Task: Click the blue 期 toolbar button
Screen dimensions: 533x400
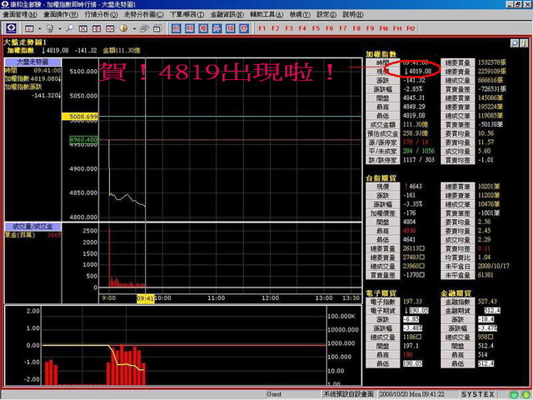Action: tap(190, 28)
